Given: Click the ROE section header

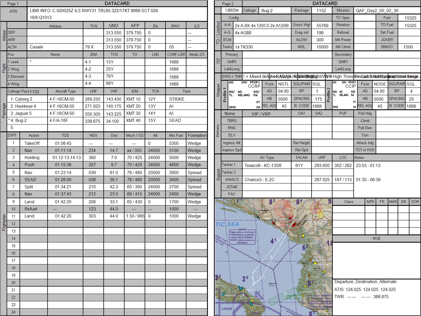Looking at the screenshot, I should tap(377, 238).
